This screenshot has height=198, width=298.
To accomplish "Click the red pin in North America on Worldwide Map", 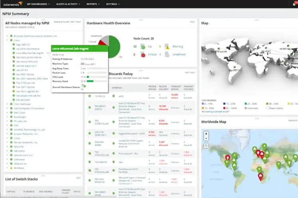I will tap(227, 157).
